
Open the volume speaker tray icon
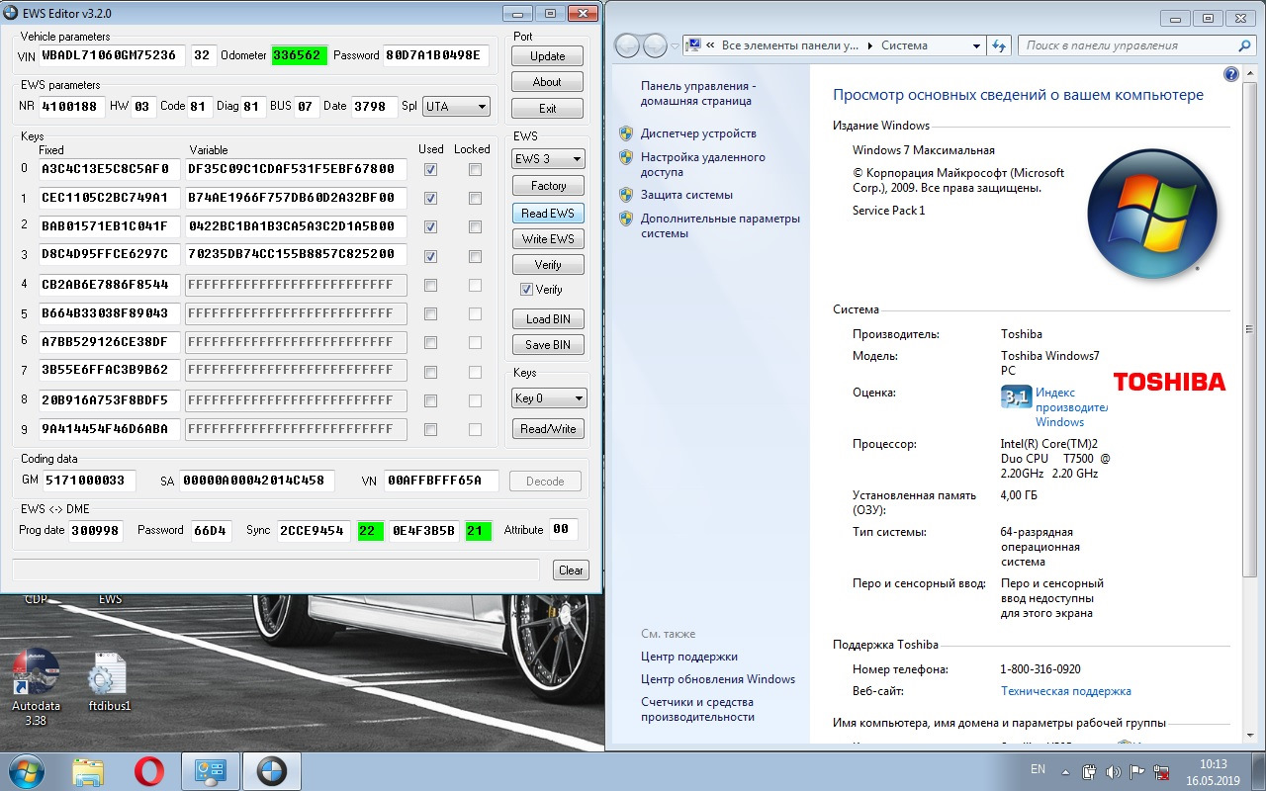(1114, 771)
